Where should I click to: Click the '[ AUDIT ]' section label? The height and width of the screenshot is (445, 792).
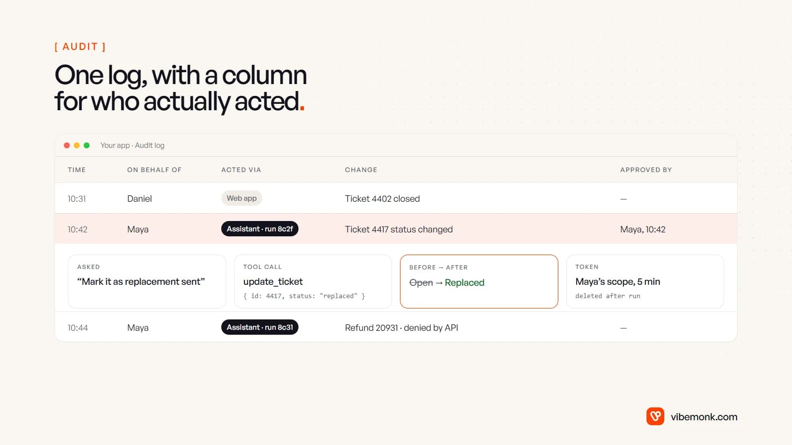point(80,46)
